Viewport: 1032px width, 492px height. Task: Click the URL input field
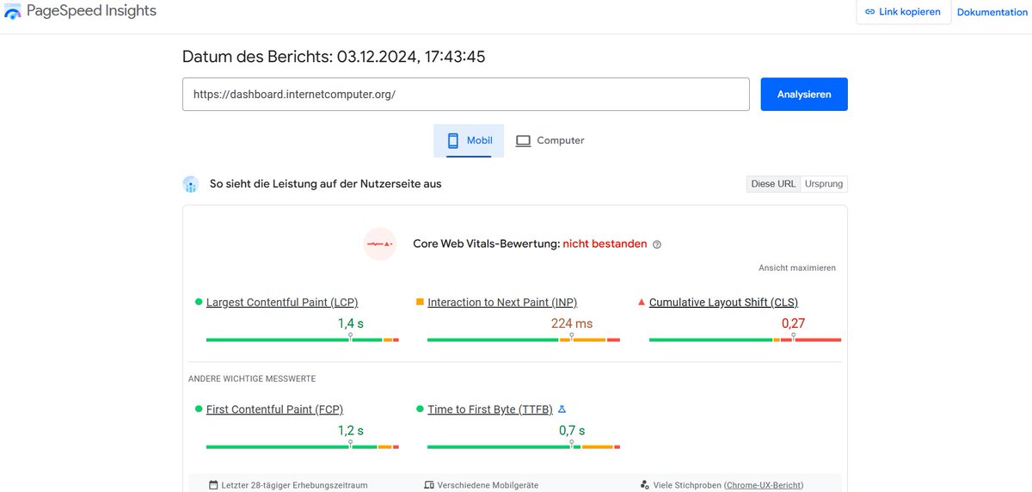(x=466, y=95)
